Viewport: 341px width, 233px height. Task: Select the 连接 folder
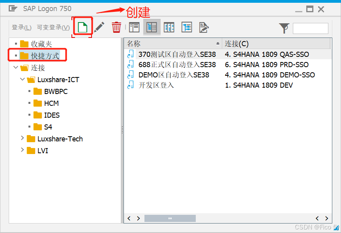pyautogui.click(x=32, y=68)
